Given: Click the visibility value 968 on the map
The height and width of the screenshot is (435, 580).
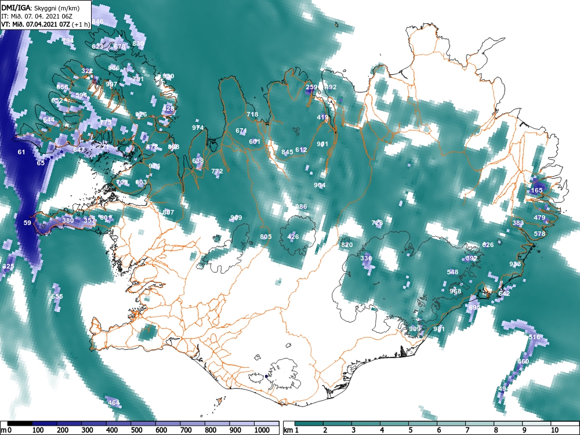Looking at the screenshot, I should [455, 291].
